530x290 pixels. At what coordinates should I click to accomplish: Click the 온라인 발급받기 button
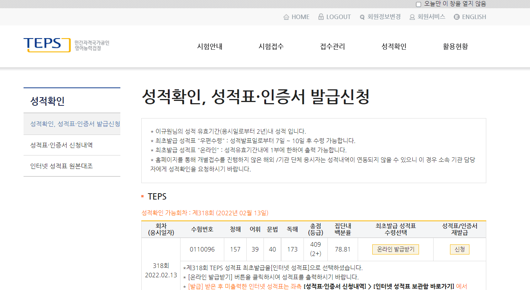pyautogui.click(x=395, y=249)
